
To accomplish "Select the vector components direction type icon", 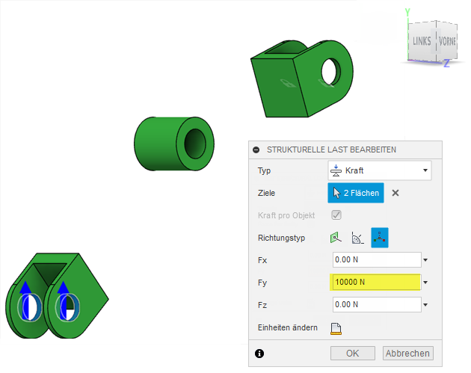I will [x=380, y=238].
